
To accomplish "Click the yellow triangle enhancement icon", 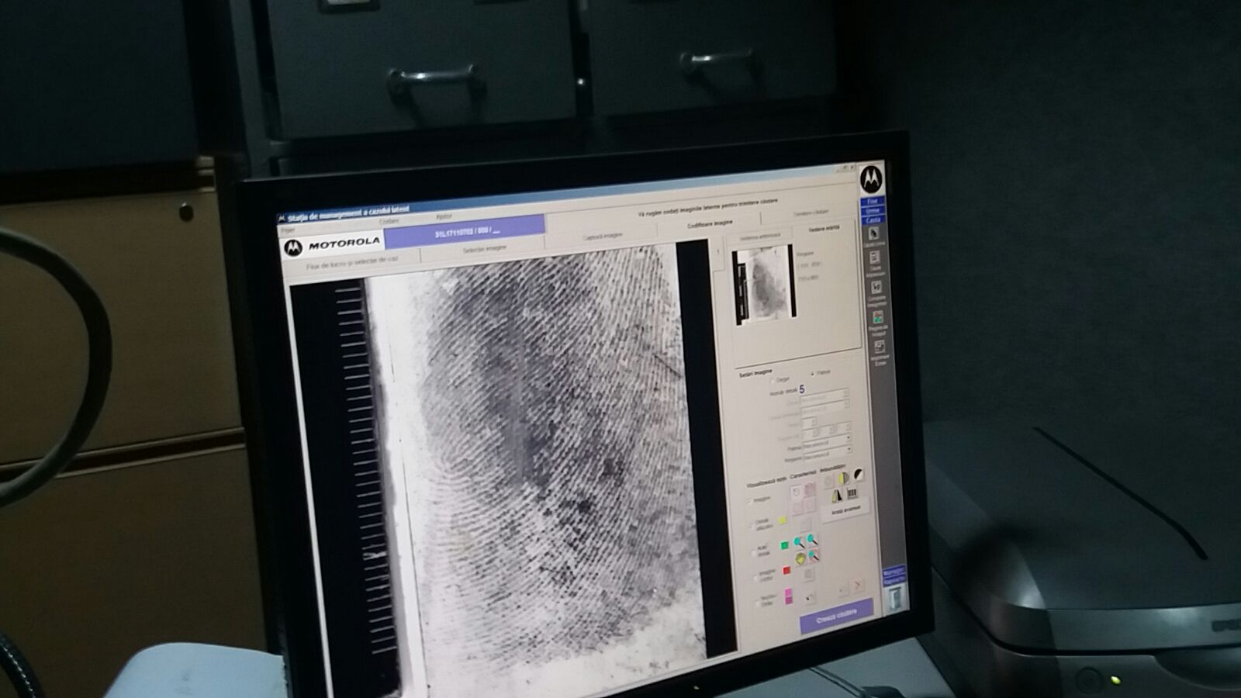I will pyautogui.click(x=836, y=496).
